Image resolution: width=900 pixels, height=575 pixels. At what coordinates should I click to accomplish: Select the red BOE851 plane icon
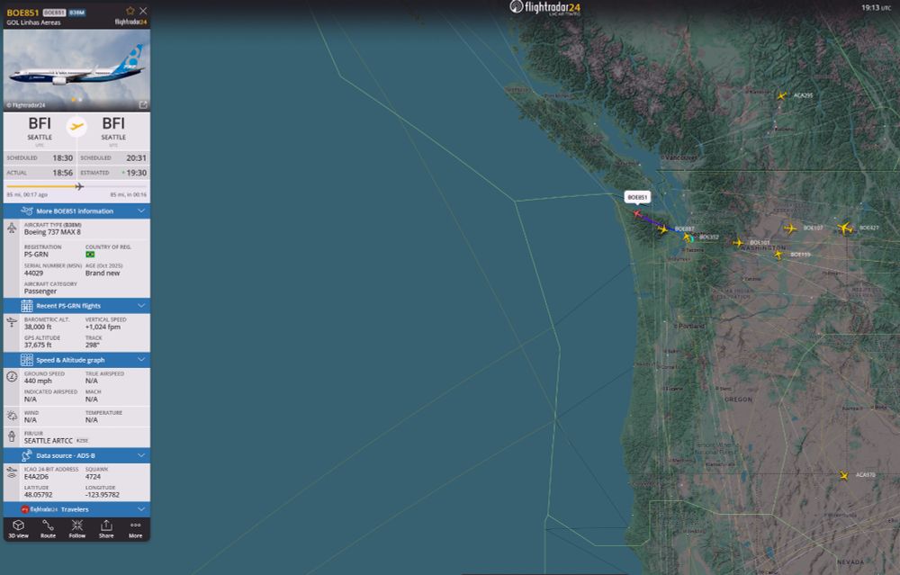coord(637,213)
